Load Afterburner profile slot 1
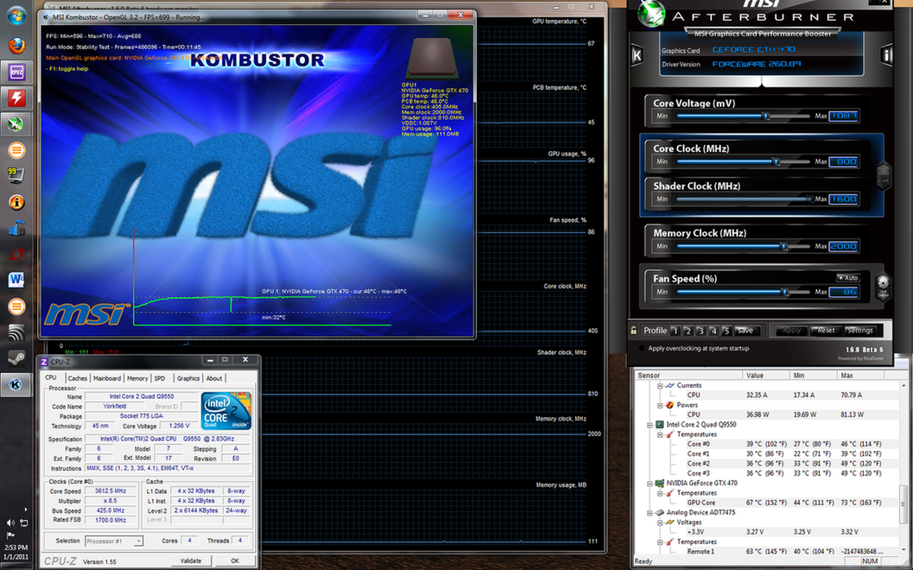The height and width of the screenshot is (570, 913). [675, 331]
